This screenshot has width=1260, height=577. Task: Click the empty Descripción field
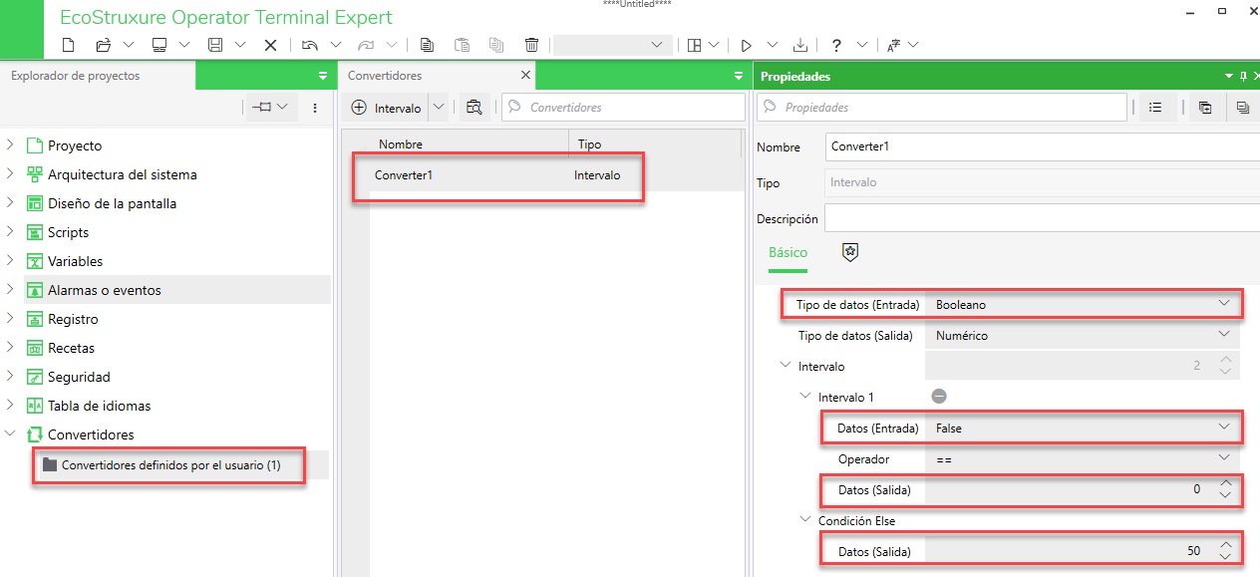point(1041,218)
